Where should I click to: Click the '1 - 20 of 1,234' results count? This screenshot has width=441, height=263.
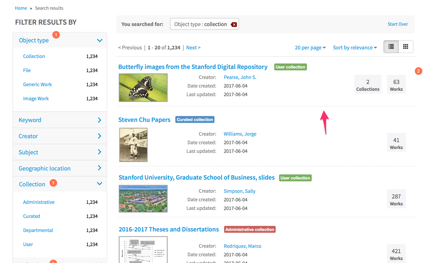coord(164,47)
